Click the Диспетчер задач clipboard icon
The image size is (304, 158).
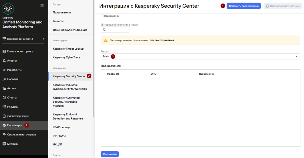[4, 116]
